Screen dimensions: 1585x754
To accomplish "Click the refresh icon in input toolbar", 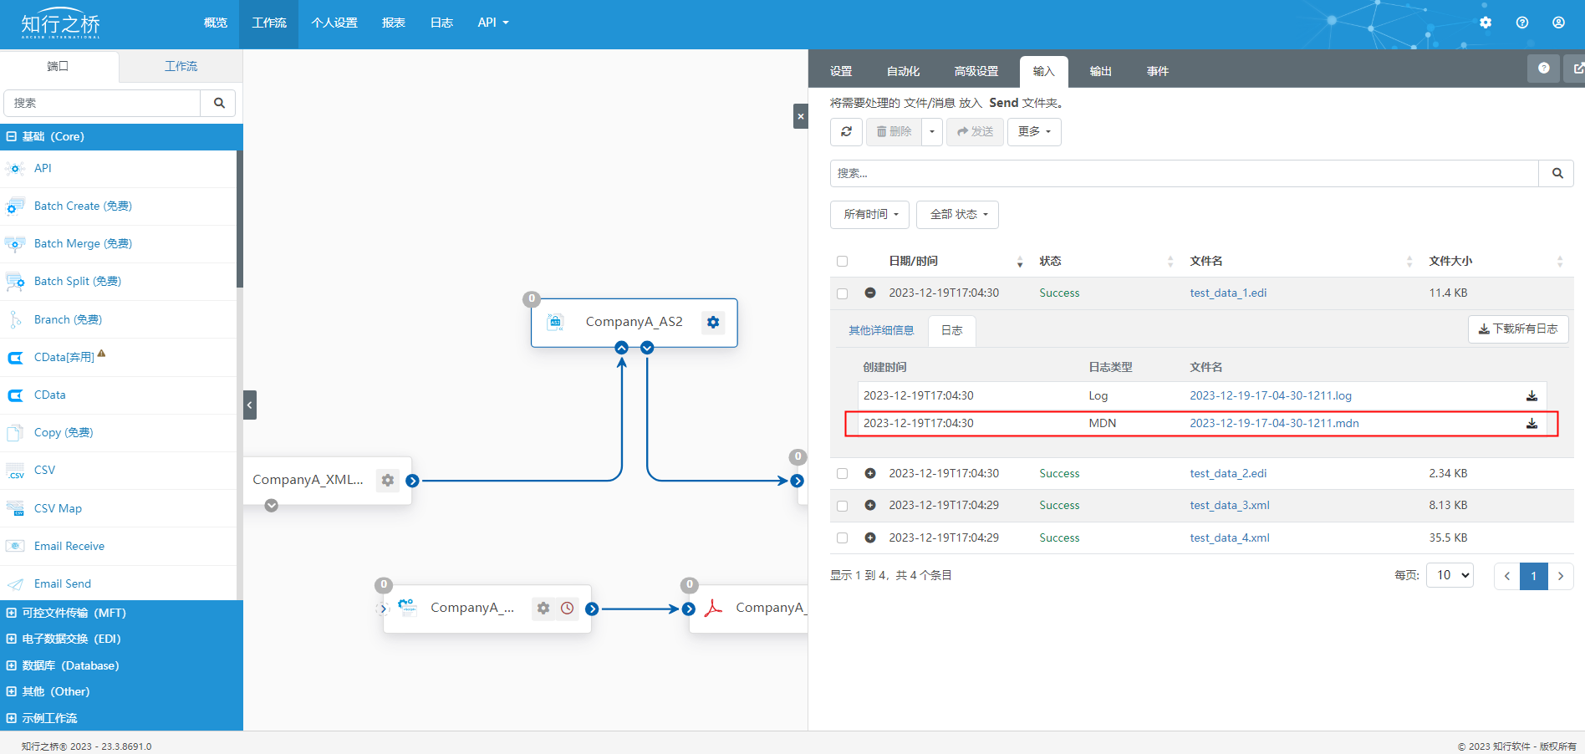I will coord(846,132).
